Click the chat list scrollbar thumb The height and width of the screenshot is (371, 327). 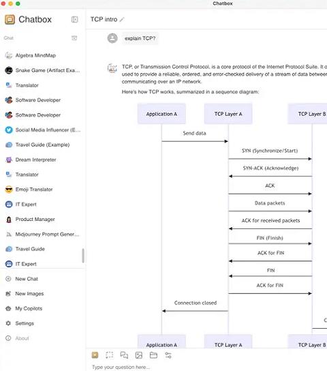coord(83,256)
